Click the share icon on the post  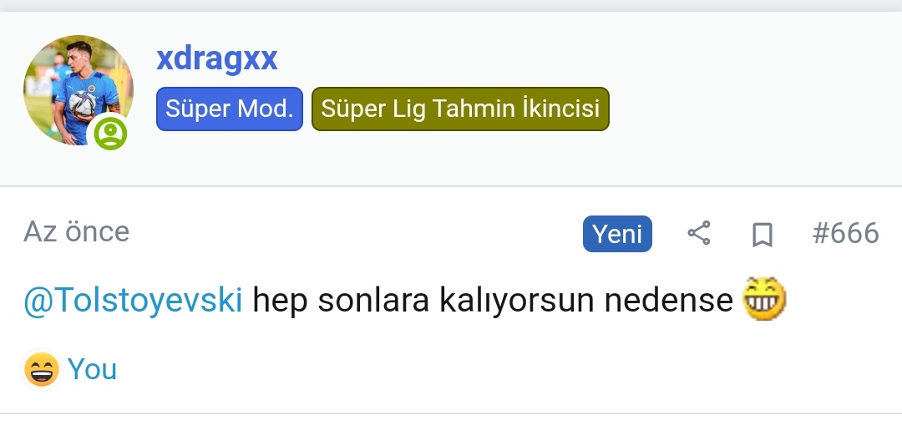[x=698, y=234]
